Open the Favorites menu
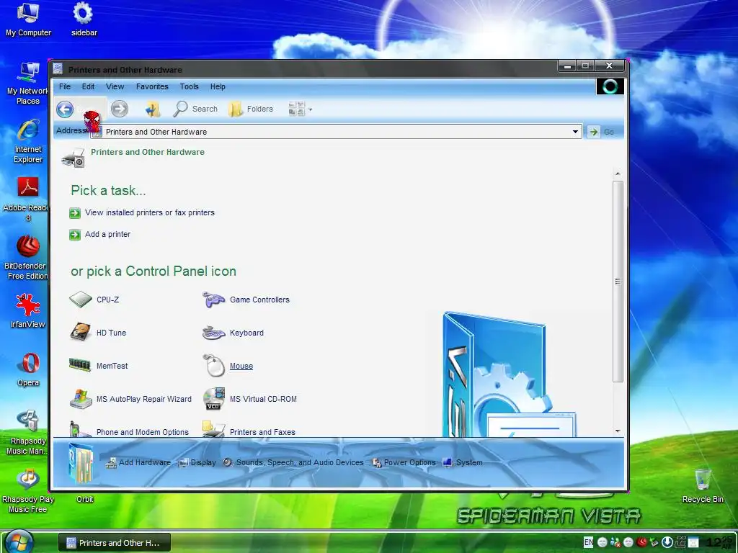 [152, 86]
